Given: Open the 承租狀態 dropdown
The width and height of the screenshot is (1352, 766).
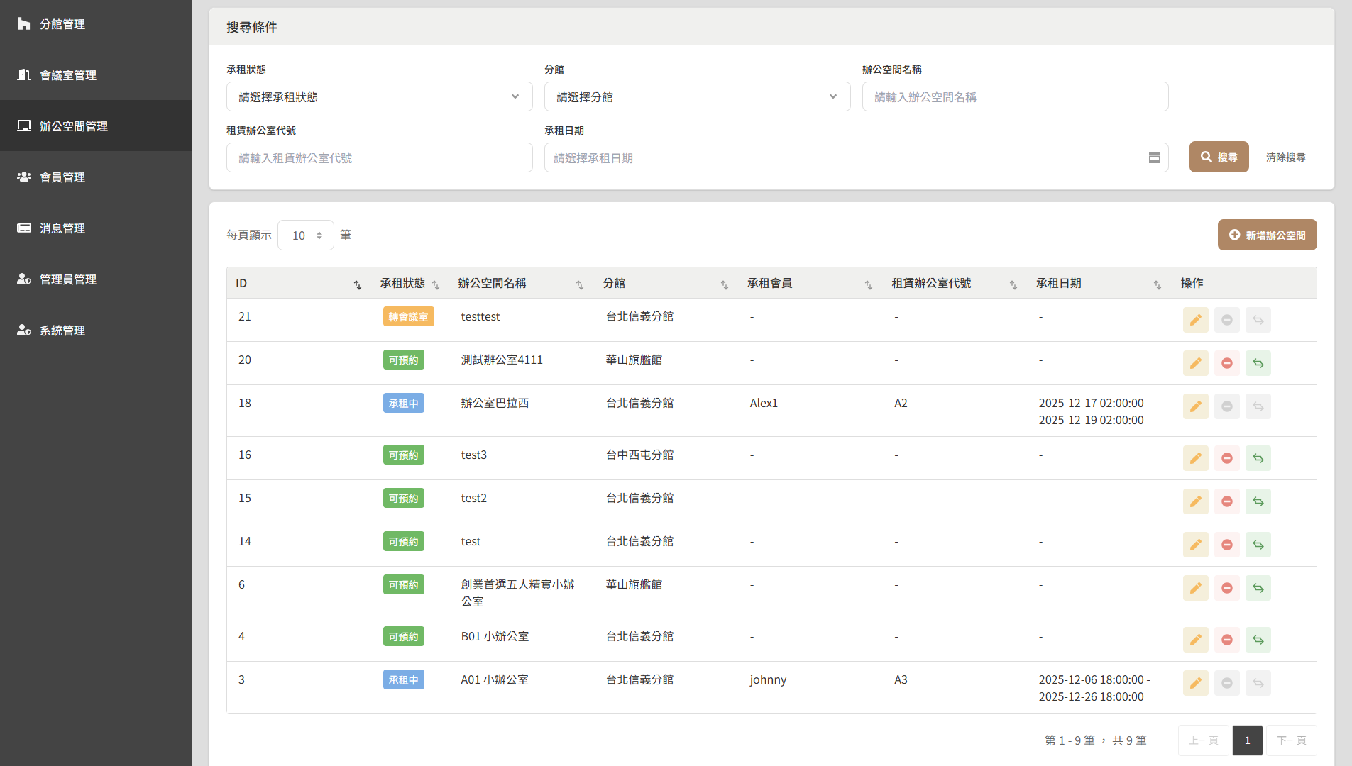Looking at the screenshot, I should [378, 96].
